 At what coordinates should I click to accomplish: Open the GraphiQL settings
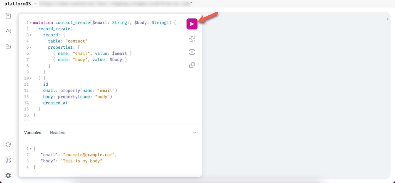[x=8, y=175]
